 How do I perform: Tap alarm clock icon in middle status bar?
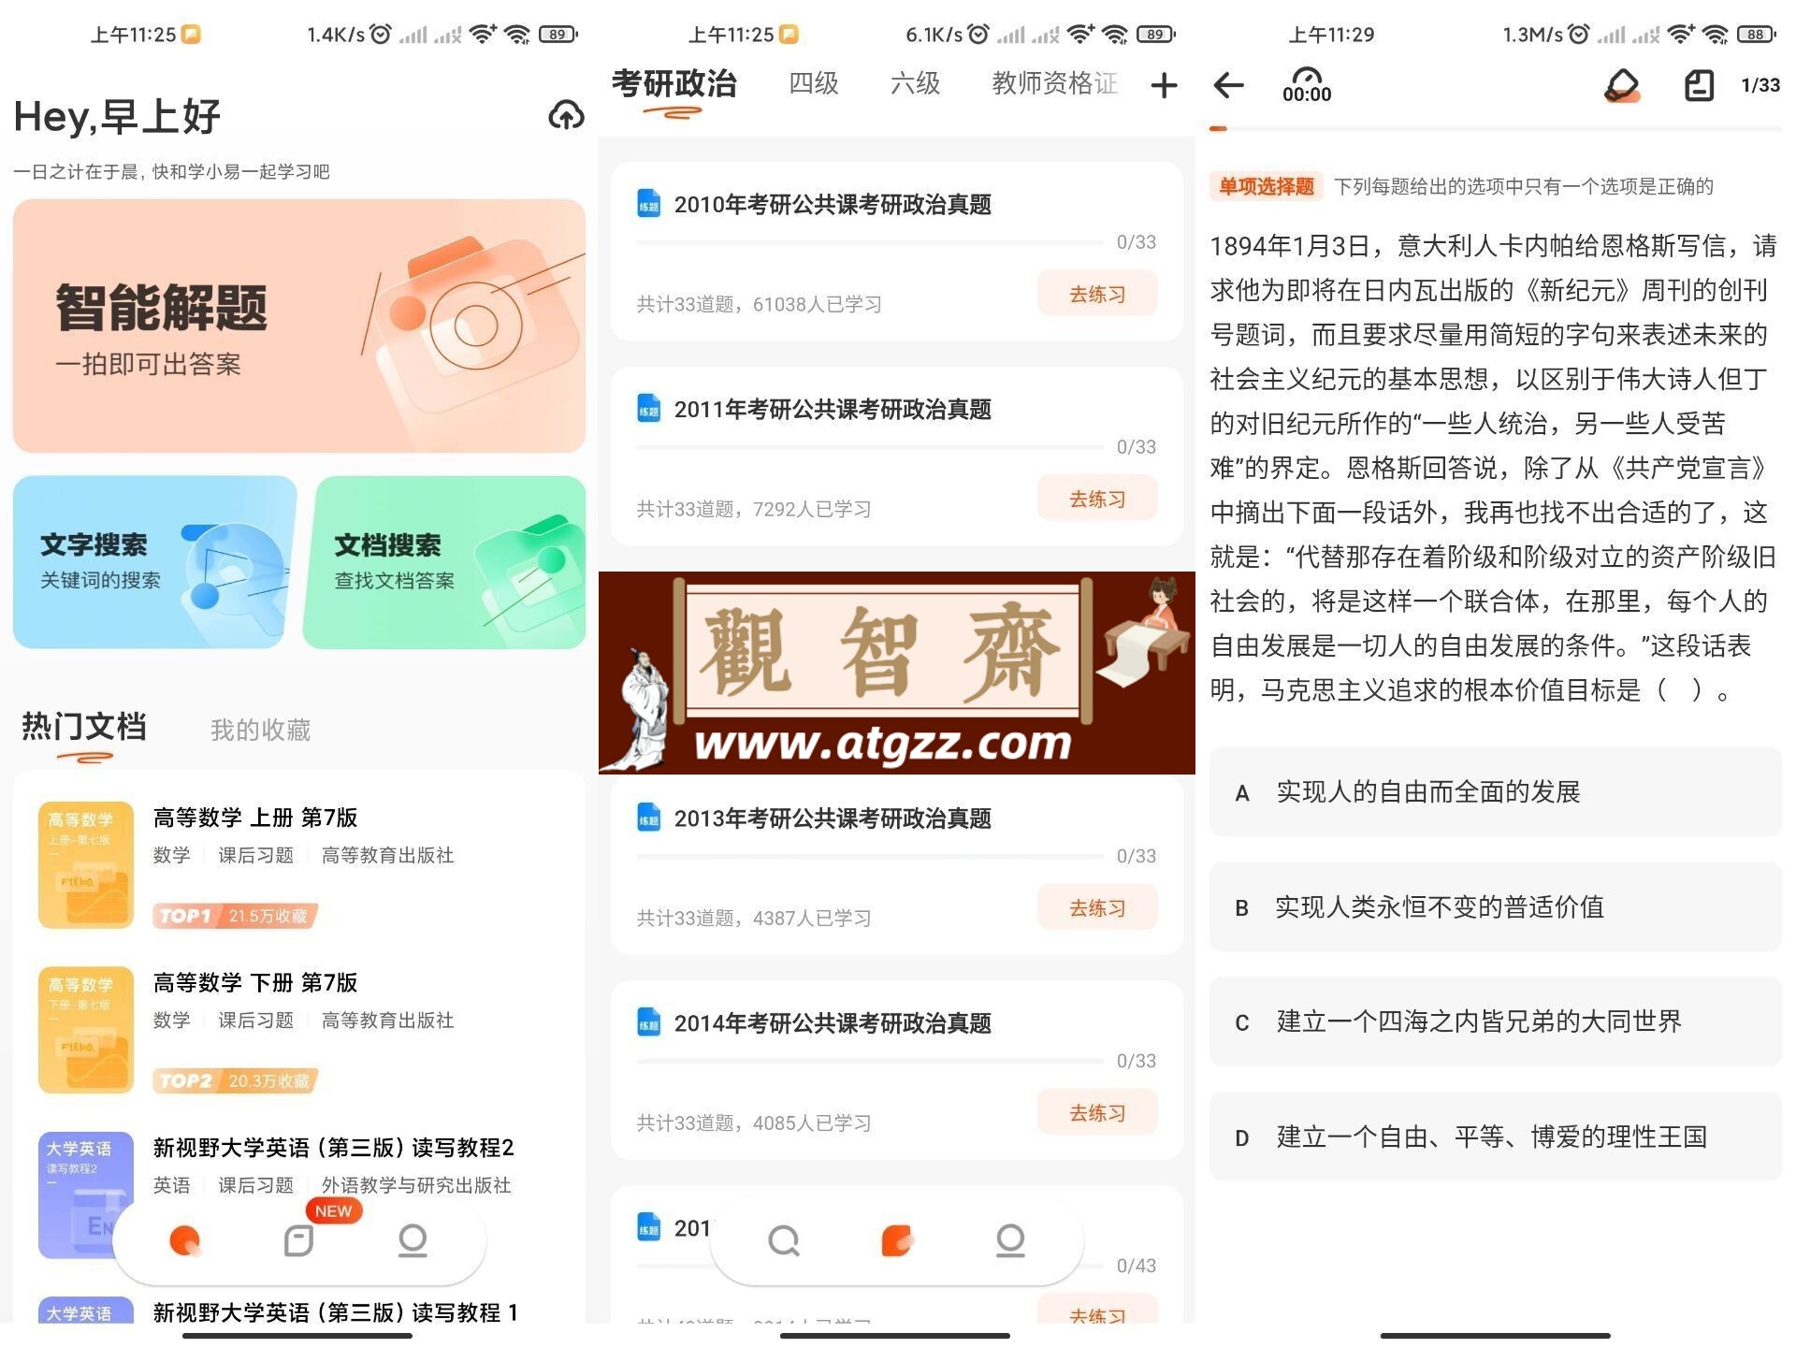[978, 35]
